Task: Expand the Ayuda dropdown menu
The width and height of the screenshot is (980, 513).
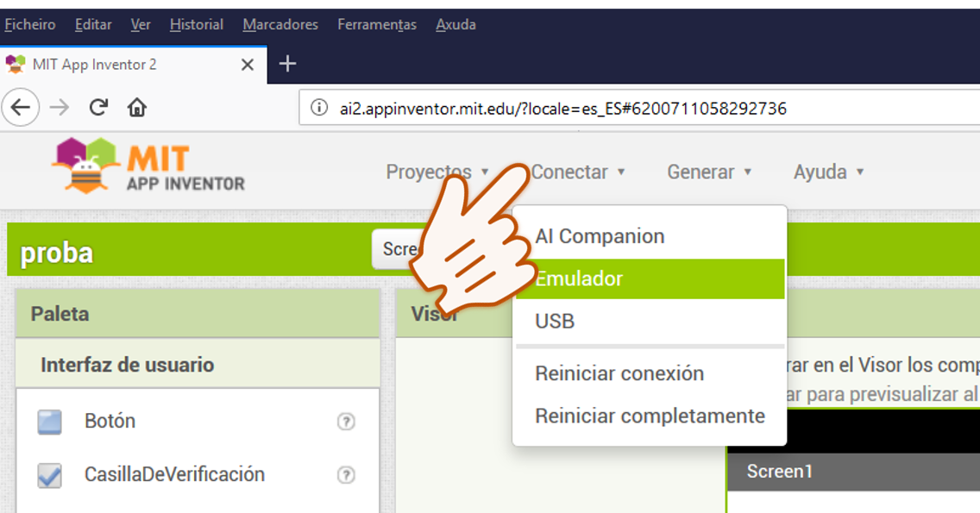Action: pyautogui.click(x=828, y=172)
